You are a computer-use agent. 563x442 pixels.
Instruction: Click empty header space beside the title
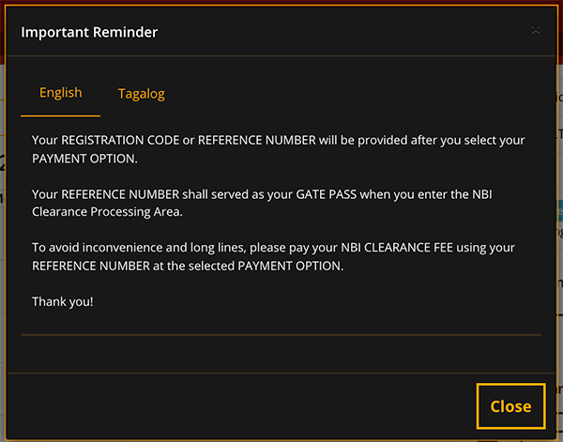click(x=342, y=32)
